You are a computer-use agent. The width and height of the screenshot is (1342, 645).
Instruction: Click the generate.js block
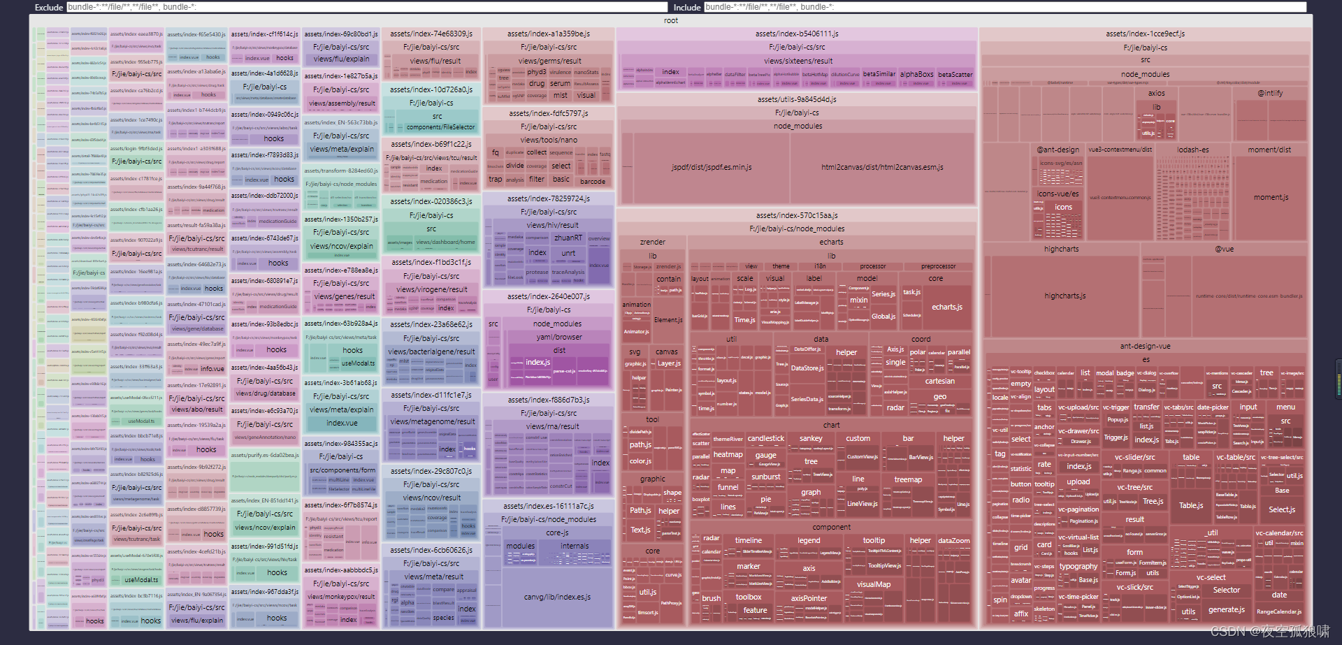1226,610
